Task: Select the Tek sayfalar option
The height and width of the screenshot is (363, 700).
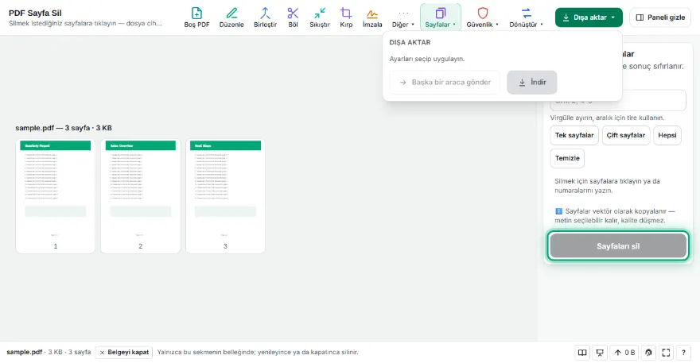Action: pyautogui.click(x=574, y=135)
